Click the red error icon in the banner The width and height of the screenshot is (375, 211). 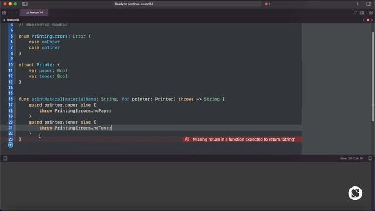187,139
